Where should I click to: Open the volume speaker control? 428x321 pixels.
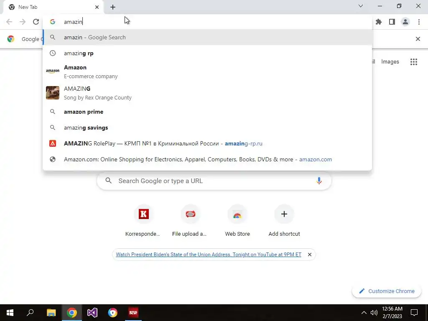[x=374, y=313]
